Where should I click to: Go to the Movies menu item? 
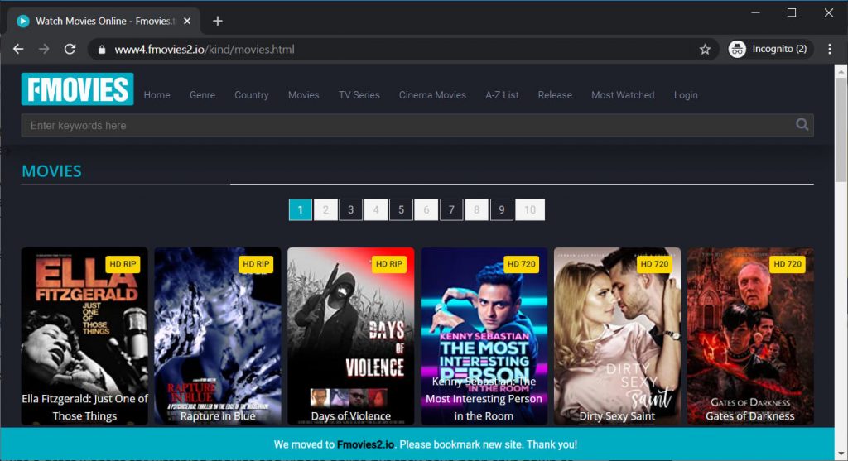click(x=303, y=95)
